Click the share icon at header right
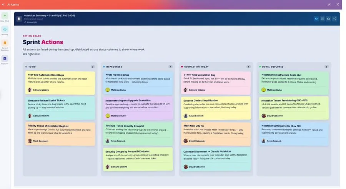The height and width of the screenshot is (189, 346). 334,19
